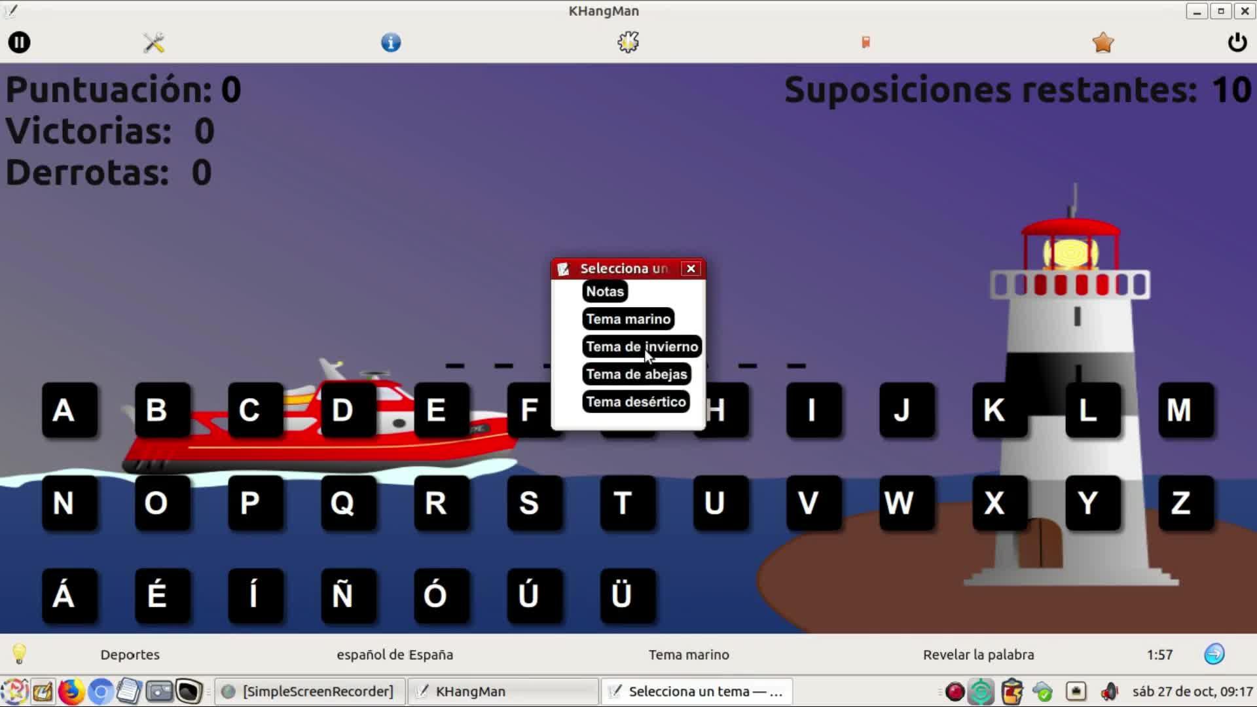This screenshot has width=1257, height=707.
Task: Select Tema de invierno in the popup
Action: 642,346
